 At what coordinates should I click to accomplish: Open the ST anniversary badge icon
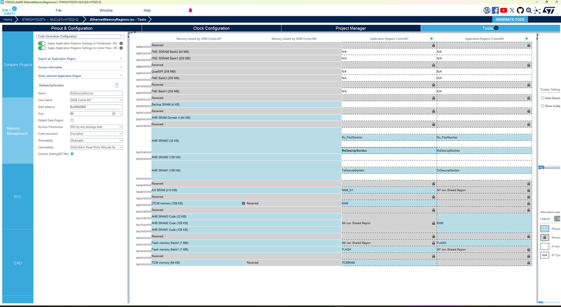487,10
